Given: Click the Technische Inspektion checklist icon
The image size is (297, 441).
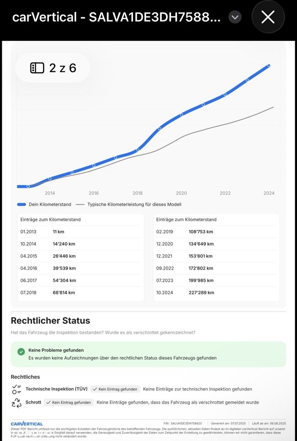Looking at the screenshot, I should 17,389.
